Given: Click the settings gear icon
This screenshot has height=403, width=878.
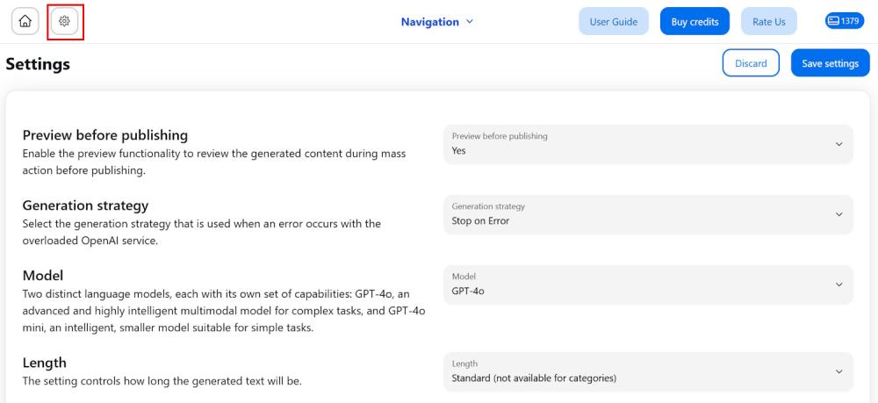Looking at the screenshot, I should tap(64, 22).
